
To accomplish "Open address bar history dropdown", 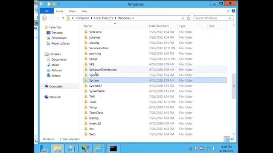I will coord(183,18).
